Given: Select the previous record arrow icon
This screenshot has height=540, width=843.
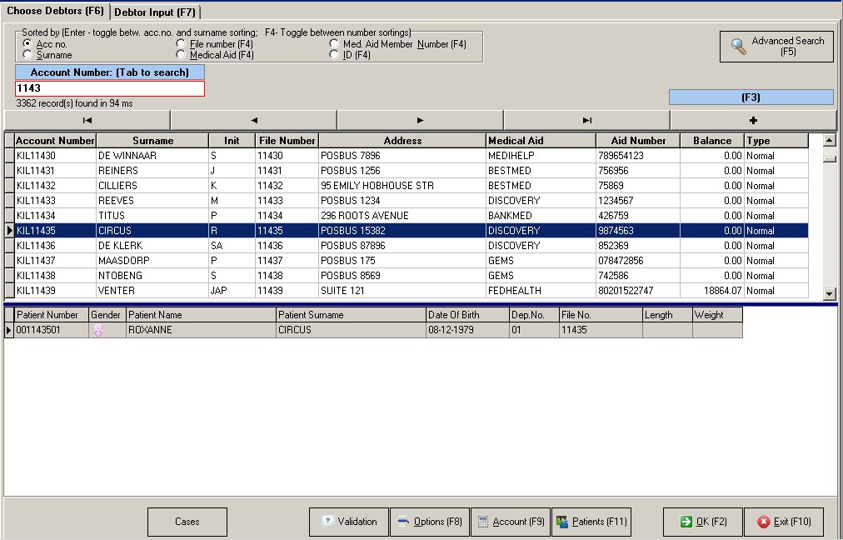Looking at the screenshot, I should coord(253,120).
